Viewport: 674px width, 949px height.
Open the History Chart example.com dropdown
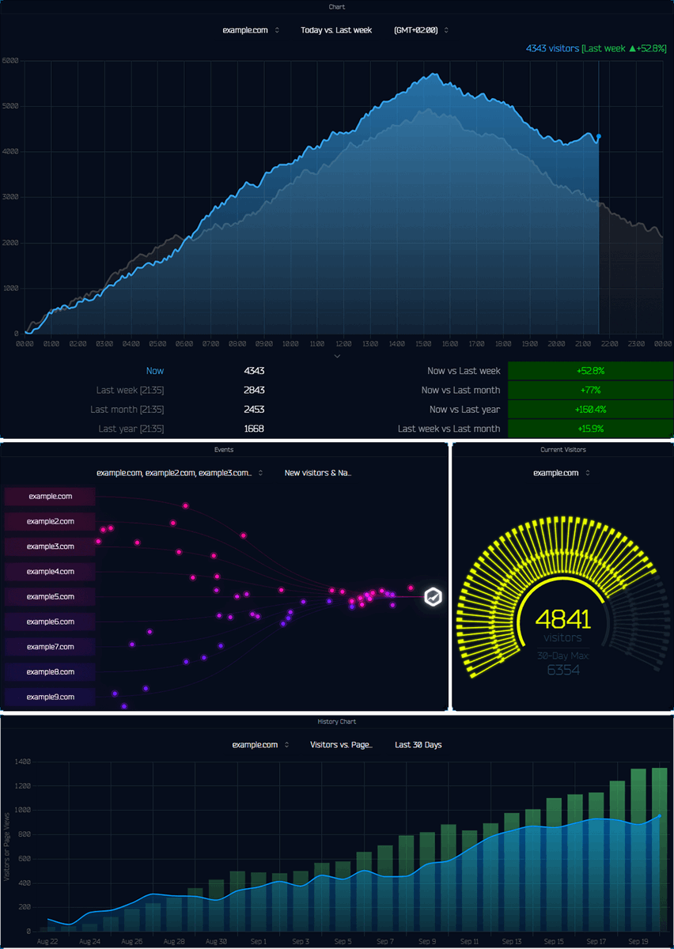pyautogui.click(x=260, y=745)
